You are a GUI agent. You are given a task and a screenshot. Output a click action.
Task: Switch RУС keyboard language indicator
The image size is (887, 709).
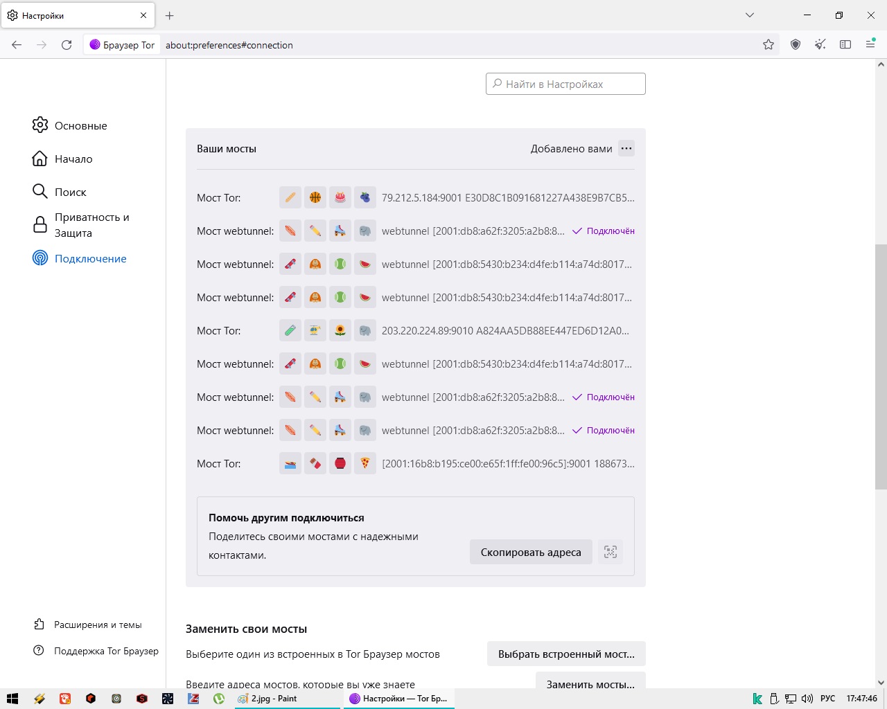pyautogui.click(x=828, y=699)
